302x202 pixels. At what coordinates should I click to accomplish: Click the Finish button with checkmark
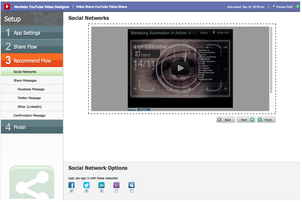click(x=266, y=120)
